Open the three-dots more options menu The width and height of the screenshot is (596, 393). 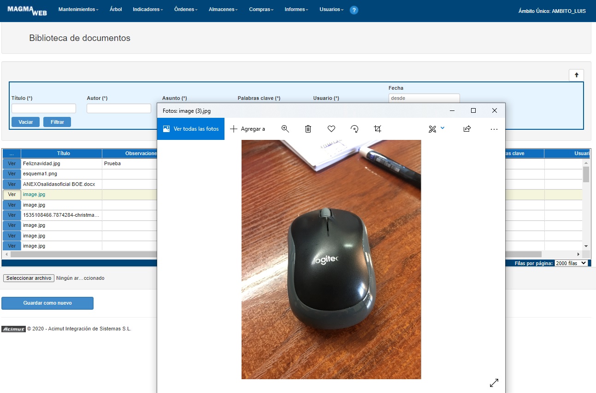tap(494, 129)
